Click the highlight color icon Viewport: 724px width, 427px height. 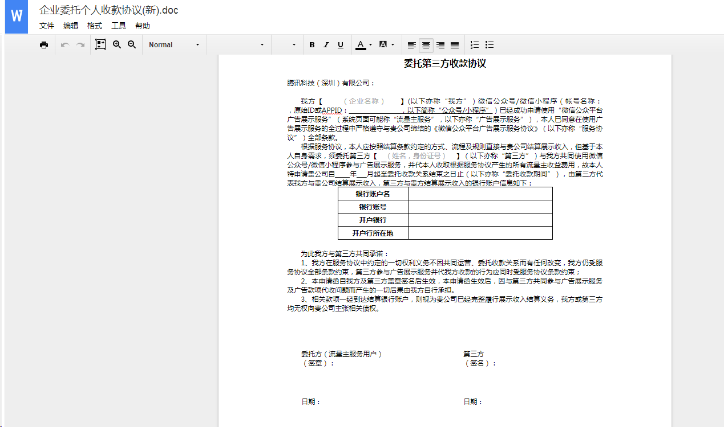tap(383, 45)
